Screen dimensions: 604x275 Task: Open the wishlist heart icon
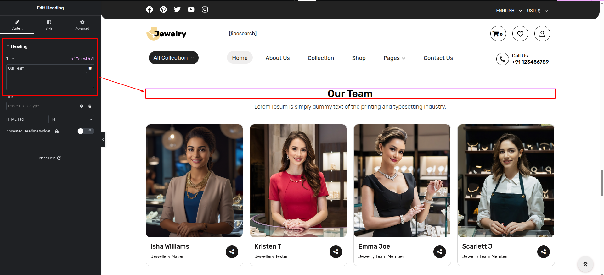pos(520,34)
